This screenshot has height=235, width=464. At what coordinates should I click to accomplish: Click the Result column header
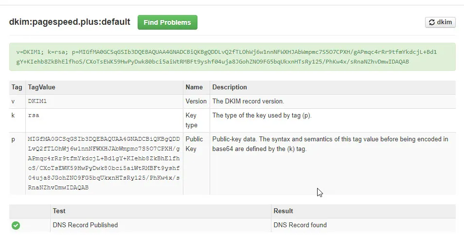[x=283, y=211]
